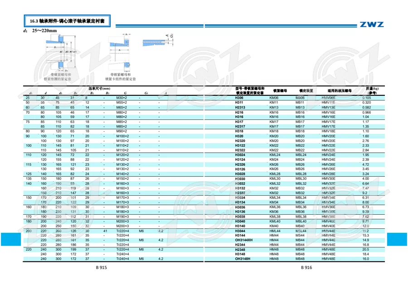This screenshot has width=408, height=288.
Task: Select model number H2332
Action: coord(240,193)
